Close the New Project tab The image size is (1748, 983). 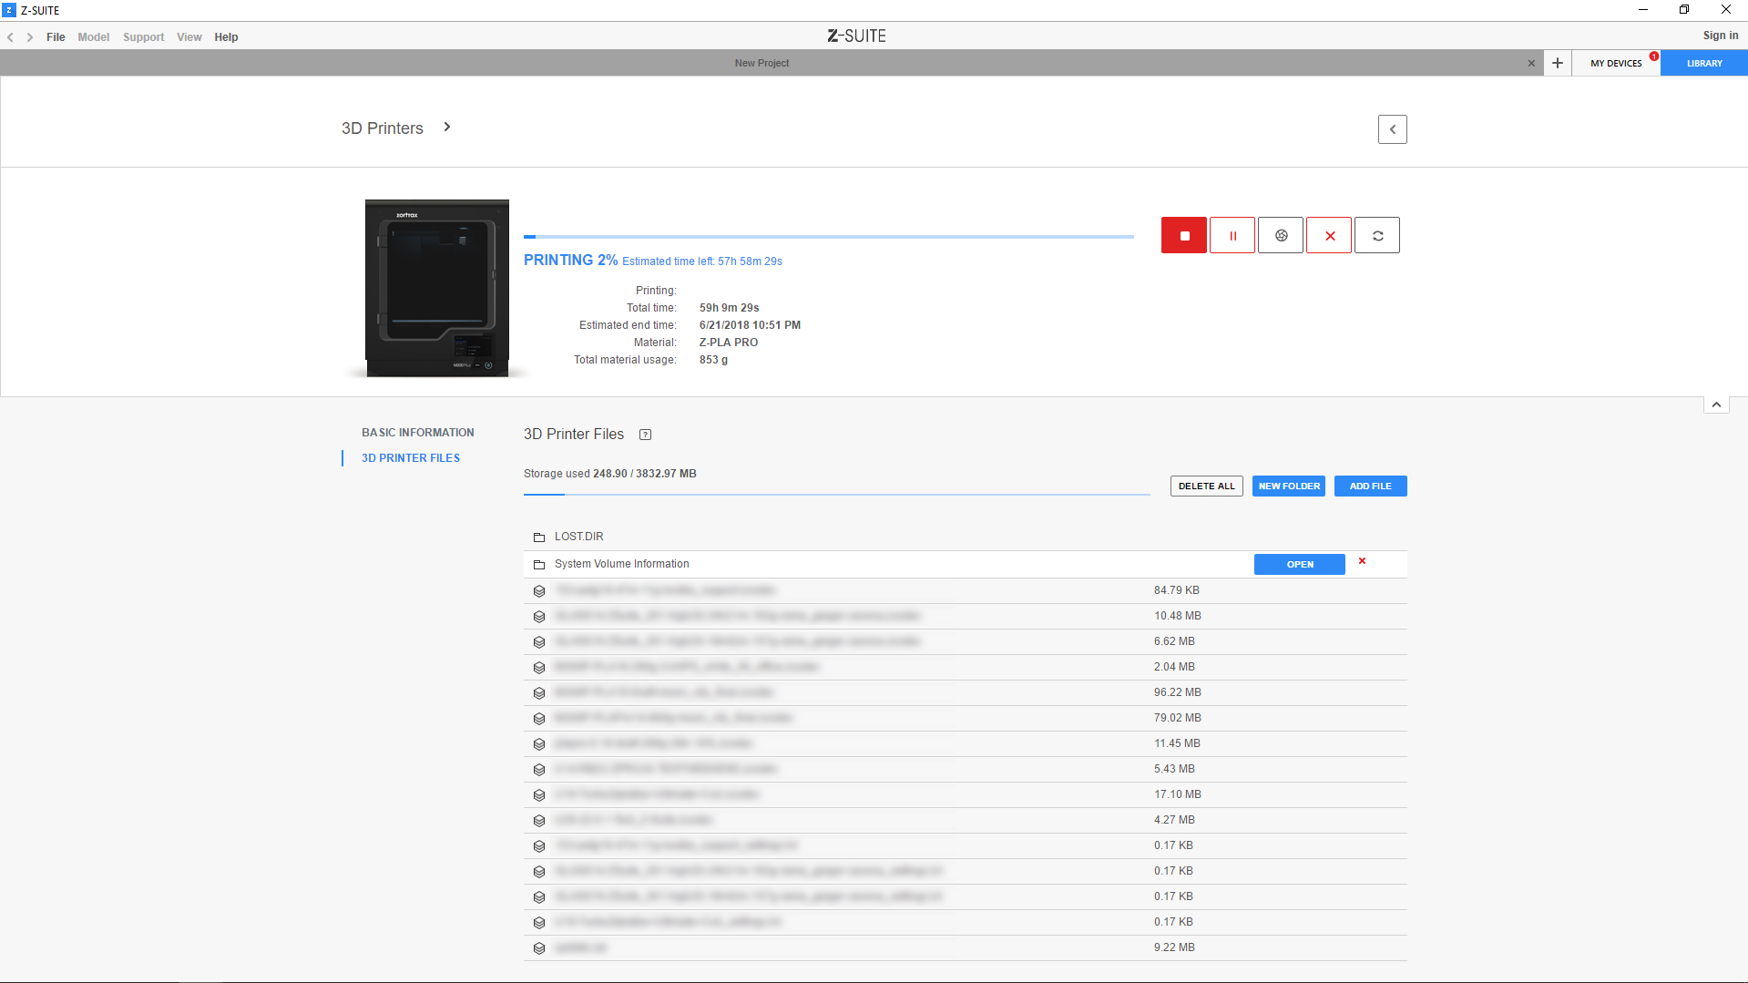(x=1531, y=63)
